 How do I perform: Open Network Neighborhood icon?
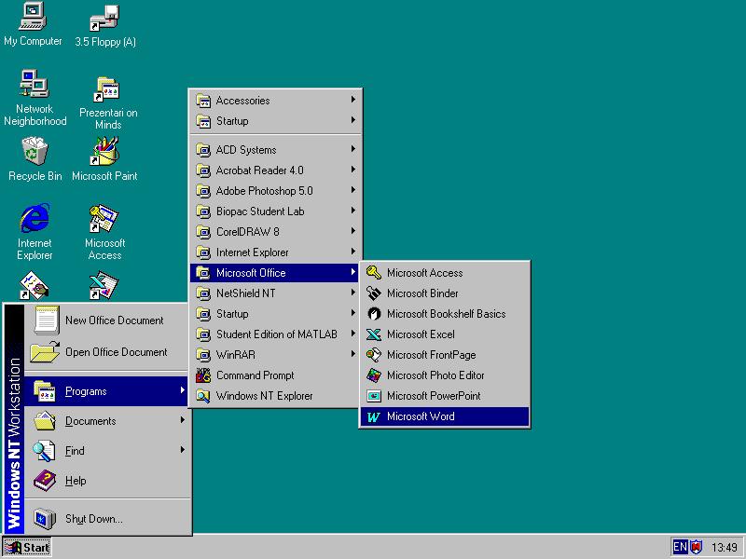[35, 98]
